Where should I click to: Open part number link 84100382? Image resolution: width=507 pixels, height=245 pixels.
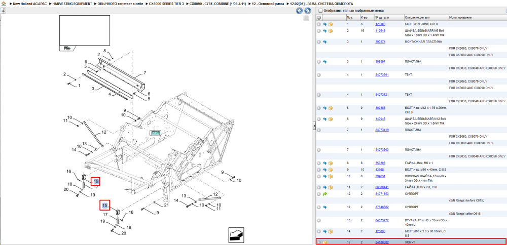382,242
